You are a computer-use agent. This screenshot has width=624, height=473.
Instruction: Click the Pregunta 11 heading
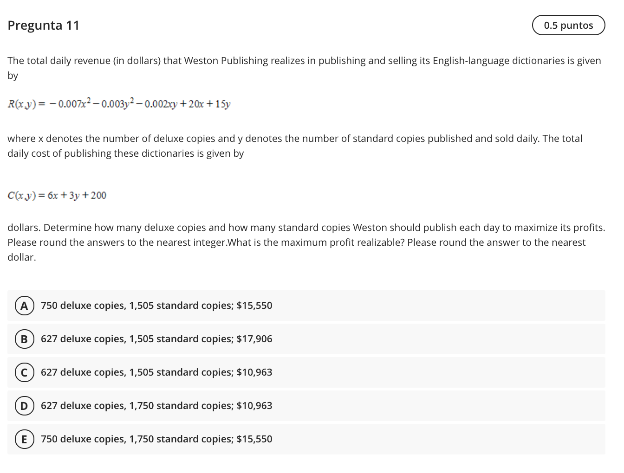(44, 25)
